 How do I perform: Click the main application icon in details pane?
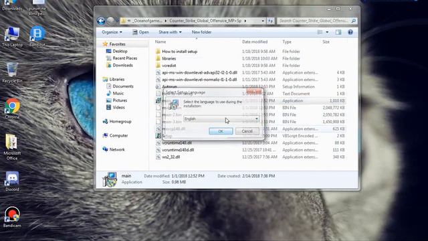click(x=110, y=179)
